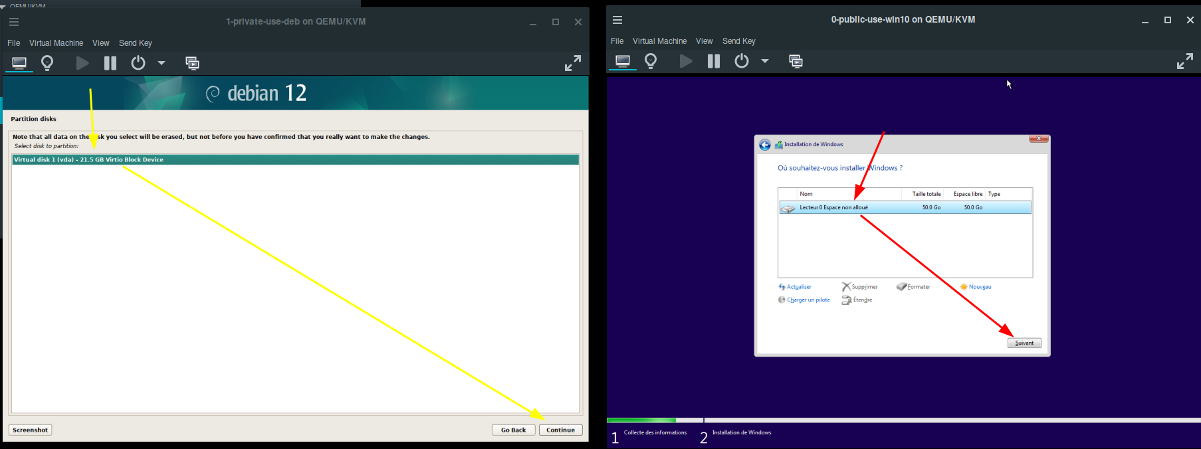Open View menu in win10 window

705,41
